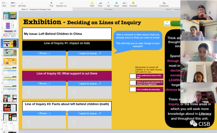Screen dimensions: 217x133
Task: Add a Comment from the toolbar
Action: coord(133,3)
